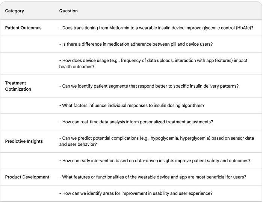Click the empty category cell beside adherence question
This screenshot has height=202, width=263.
(x=27, y=44)
